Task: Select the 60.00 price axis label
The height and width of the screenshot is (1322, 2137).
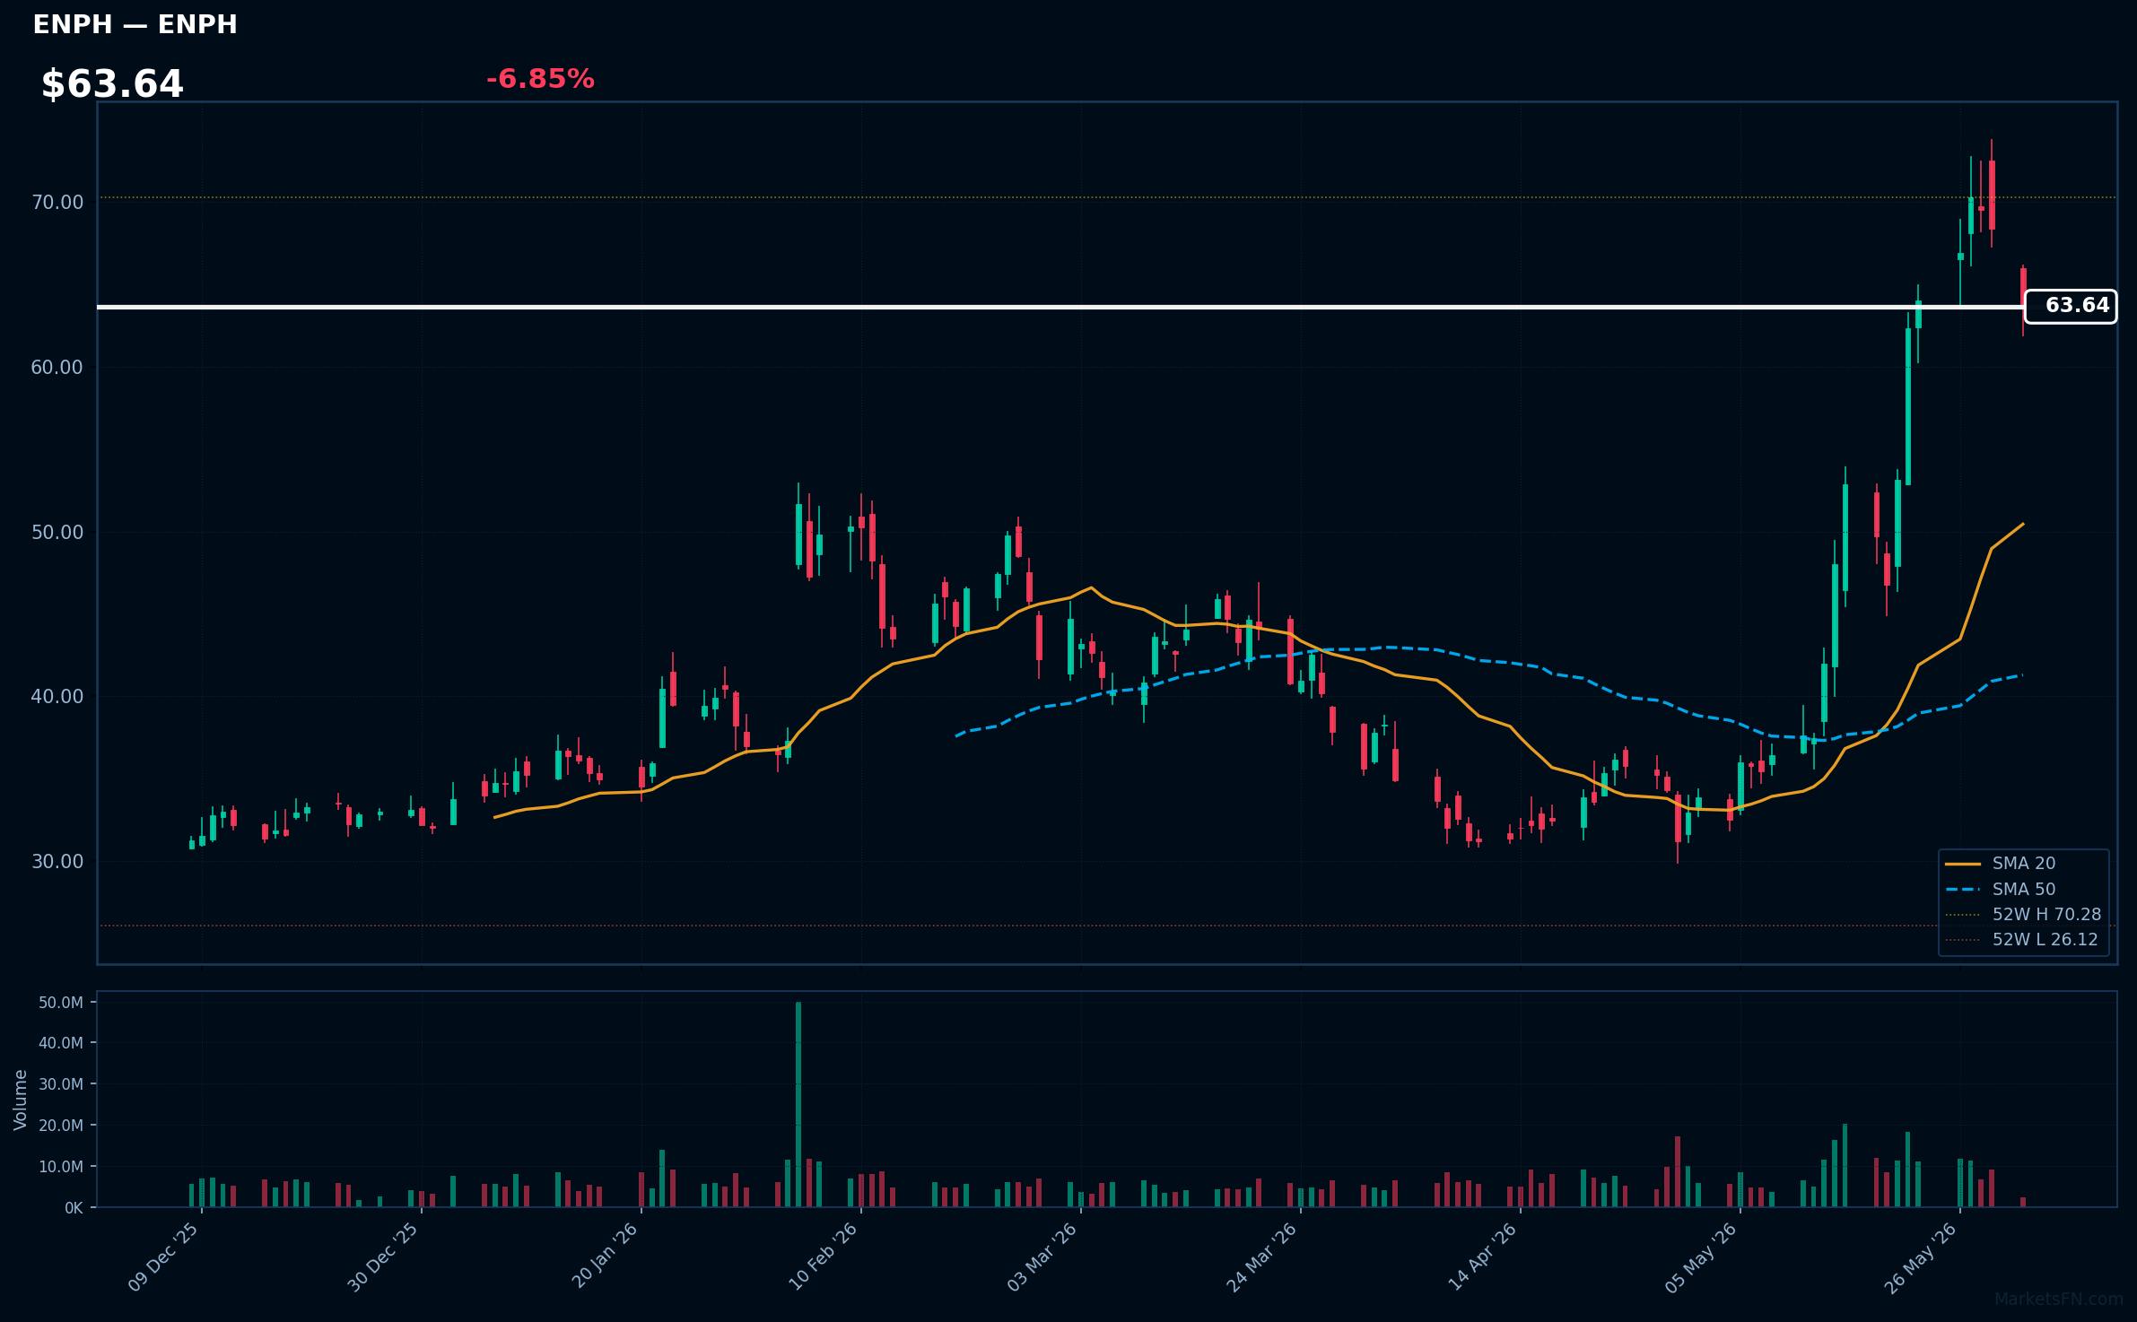Action: pos(58,368)
